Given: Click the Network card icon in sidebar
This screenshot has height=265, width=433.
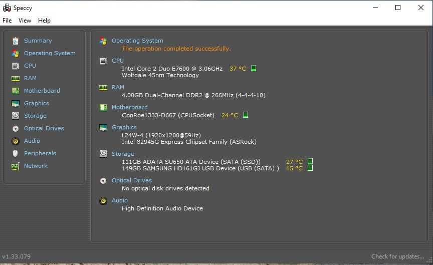Looking at the screenshot, I should (x=16, y=166).
